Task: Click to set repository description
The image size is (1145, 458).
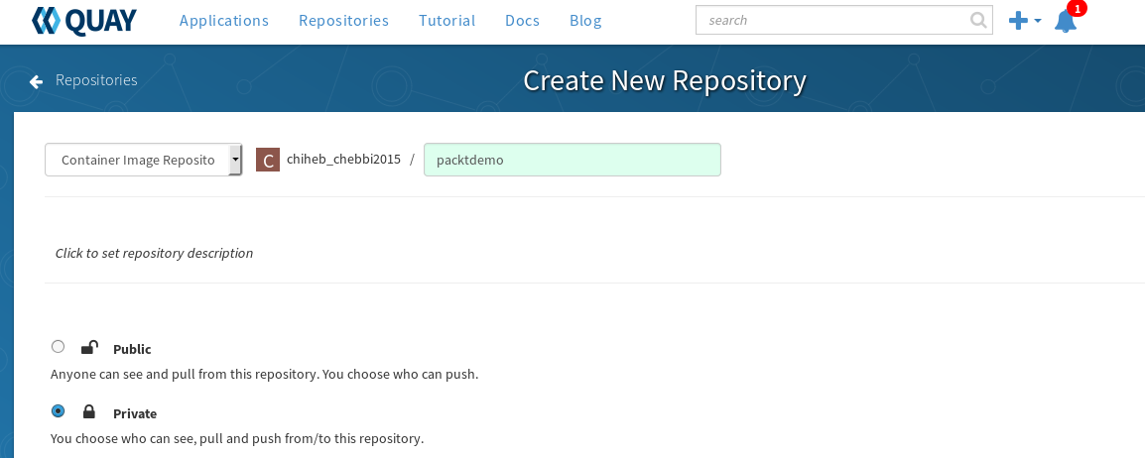Action: point(154,253)
